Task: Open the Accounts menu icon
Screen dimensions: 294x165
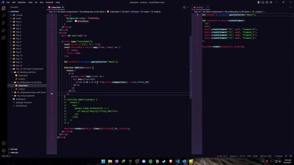Action: point(4,143)
